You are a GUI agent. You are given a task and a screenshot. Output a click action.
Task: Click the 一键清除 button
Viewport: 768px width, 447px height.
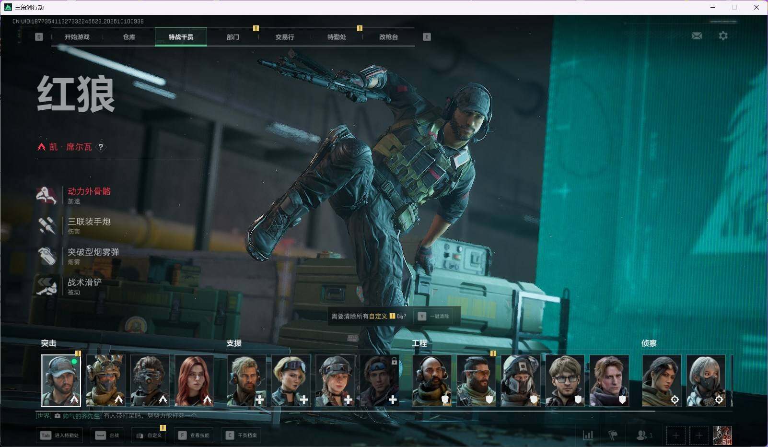point(434,317)
